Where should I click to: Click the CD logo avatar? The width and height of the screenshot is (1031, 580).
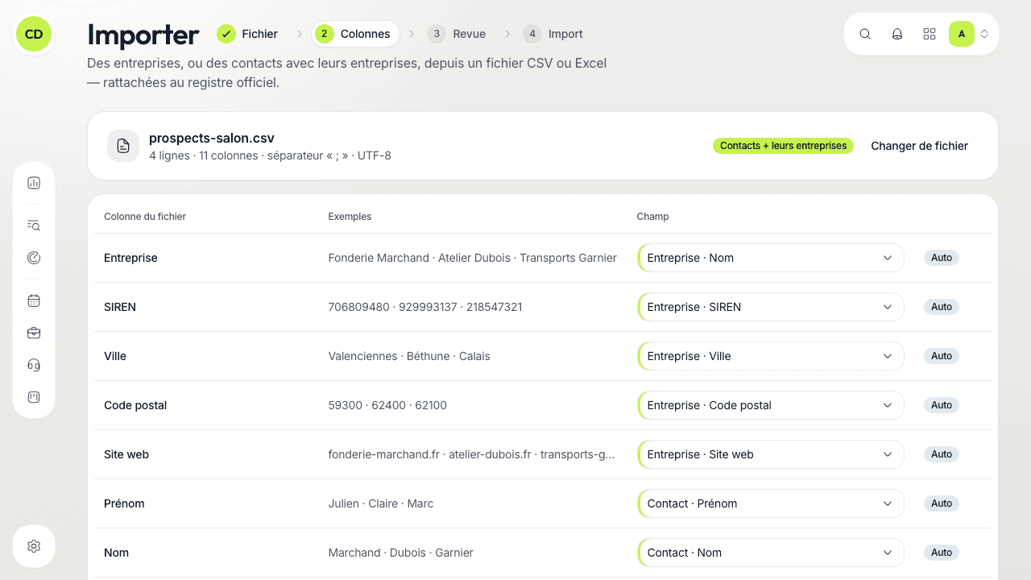34,34
